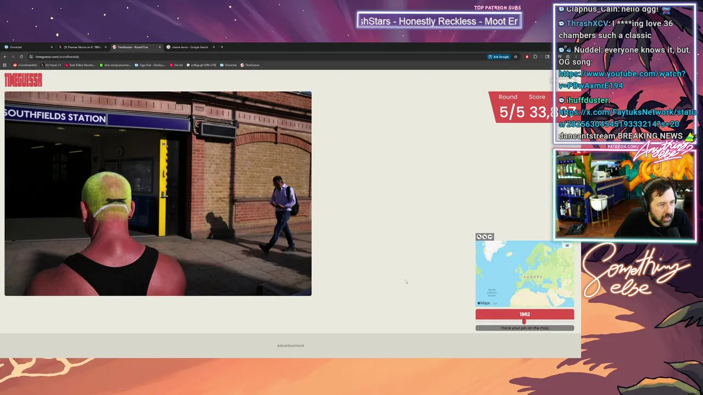
Task: Go forward in browser history
Action: tap(13, 57)
